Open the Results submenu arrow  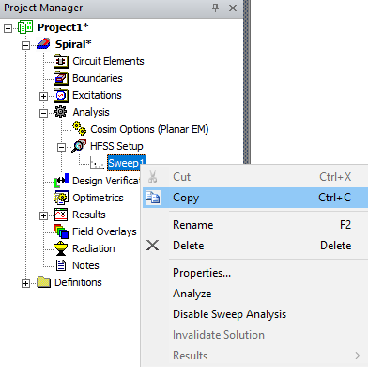(x=358, y=356)
